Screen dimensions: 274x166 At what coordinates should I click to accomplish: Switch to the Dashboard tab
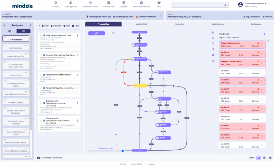point(256,24)
